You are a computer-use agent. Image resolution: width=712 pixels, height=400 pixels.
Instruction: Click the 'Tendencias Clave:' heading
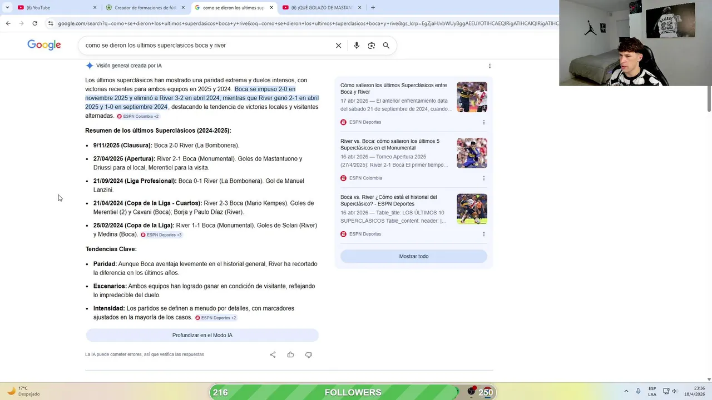pyautogui.click(x=111, y=249)
